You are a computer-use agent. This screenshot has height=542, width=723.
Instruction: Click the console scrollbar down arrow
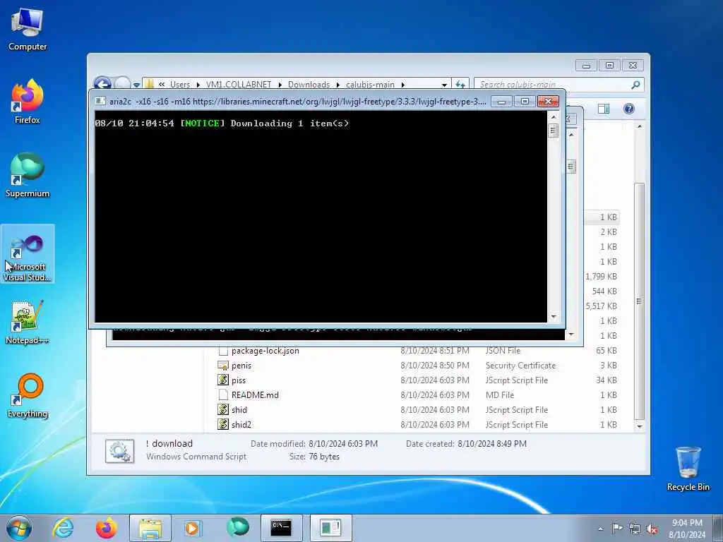(554, 317)
